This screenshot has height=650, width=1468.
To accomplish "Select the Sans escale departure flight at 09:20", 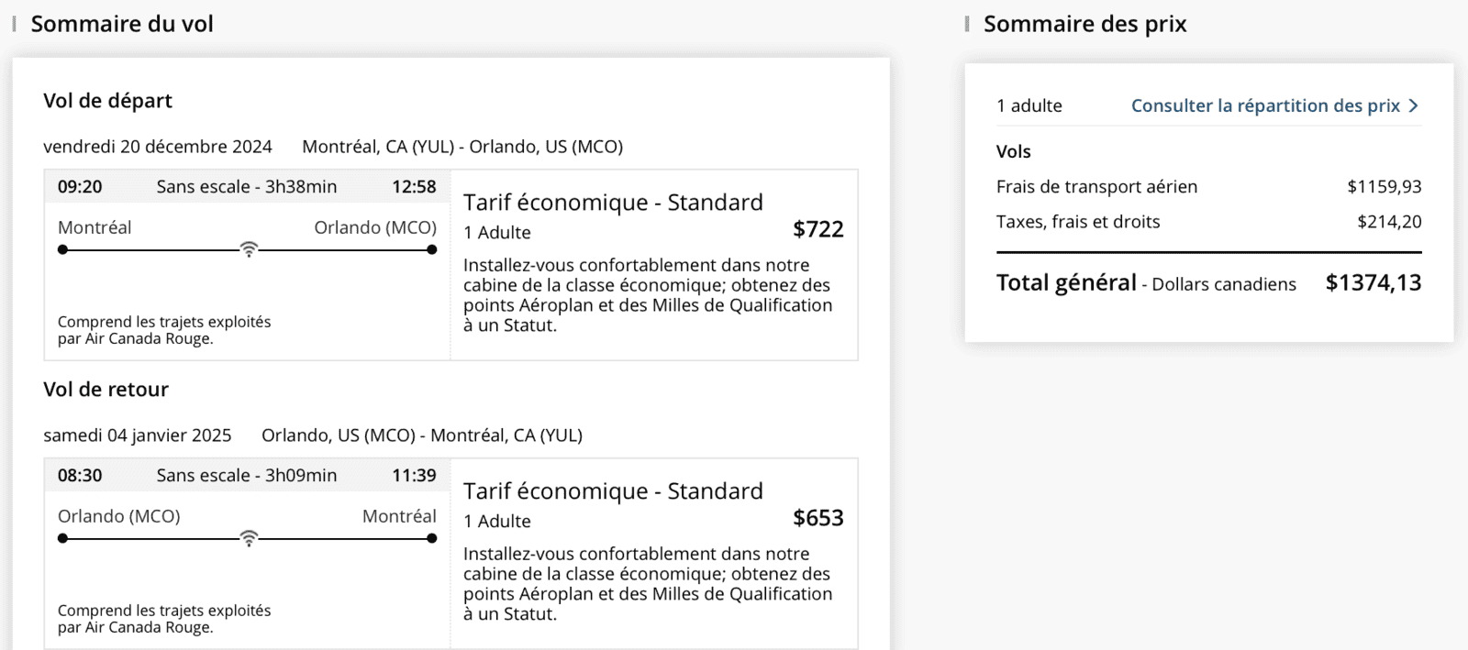I will tap(246, 186).
